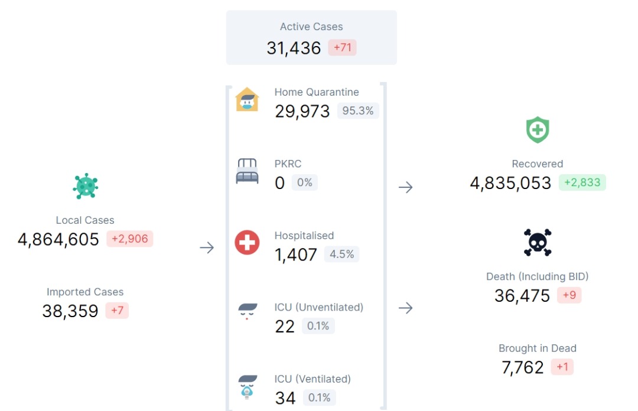Screen dimensions: 638x411
Task: Click the Home Quarantine house icon
Action: pos(247,99)
